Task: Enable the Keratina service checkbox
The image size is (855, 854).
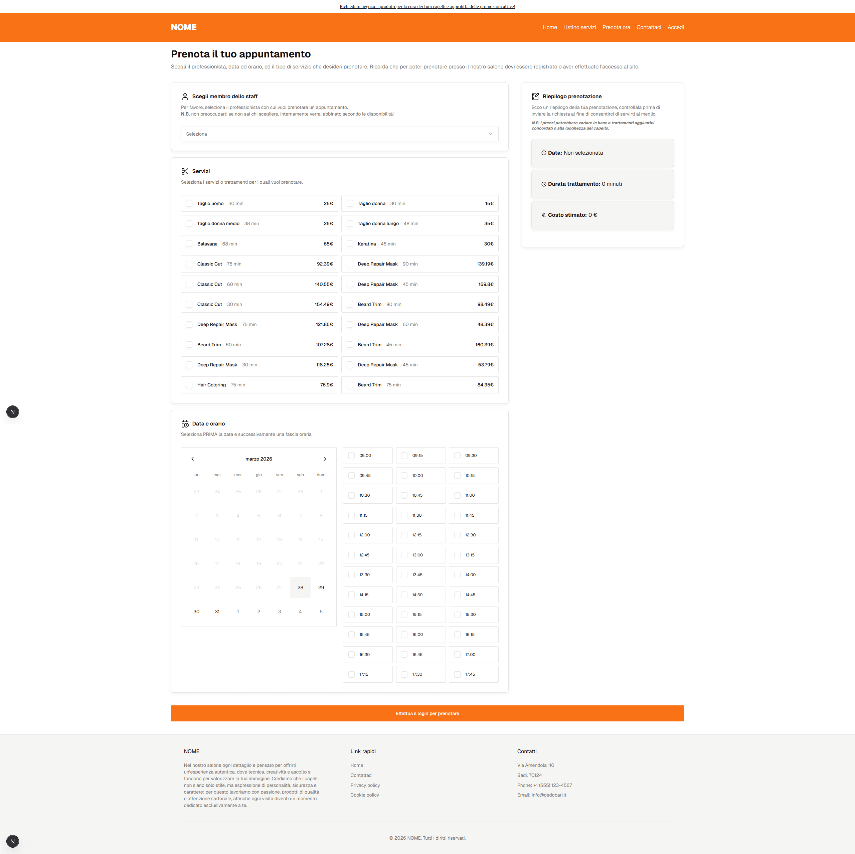Action: tap(350, 244)
